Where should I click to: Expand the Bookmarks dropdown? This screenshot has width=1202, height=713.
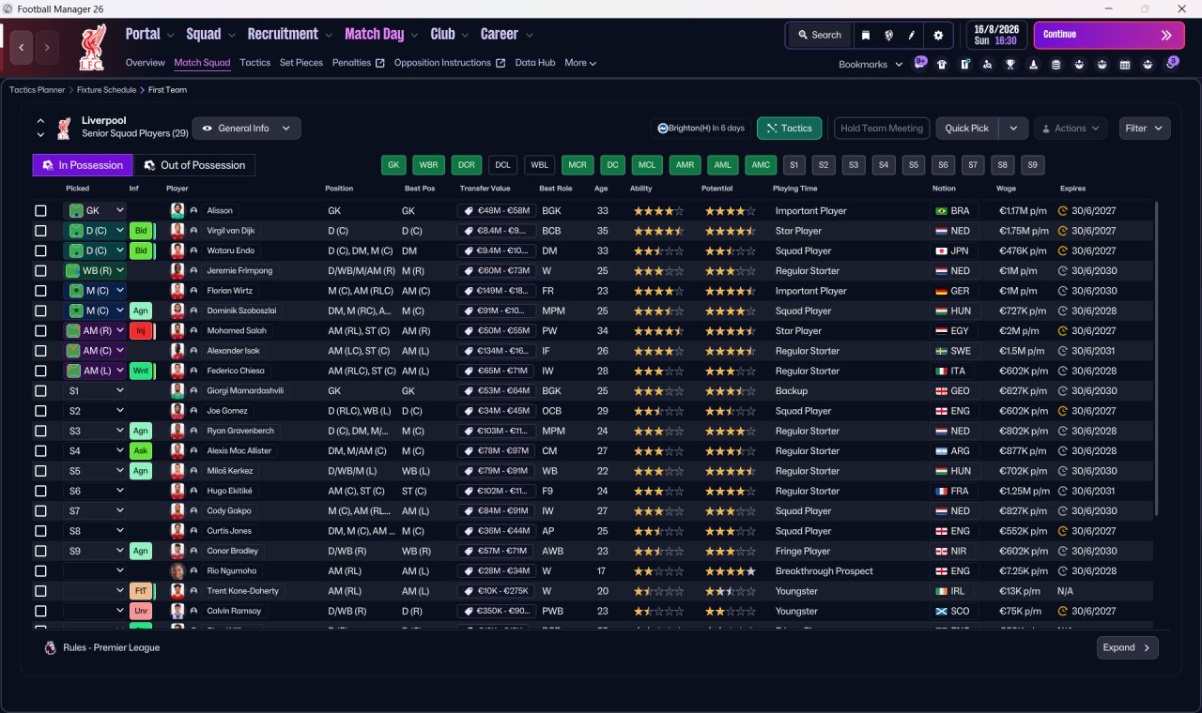(x=871, y=65)
